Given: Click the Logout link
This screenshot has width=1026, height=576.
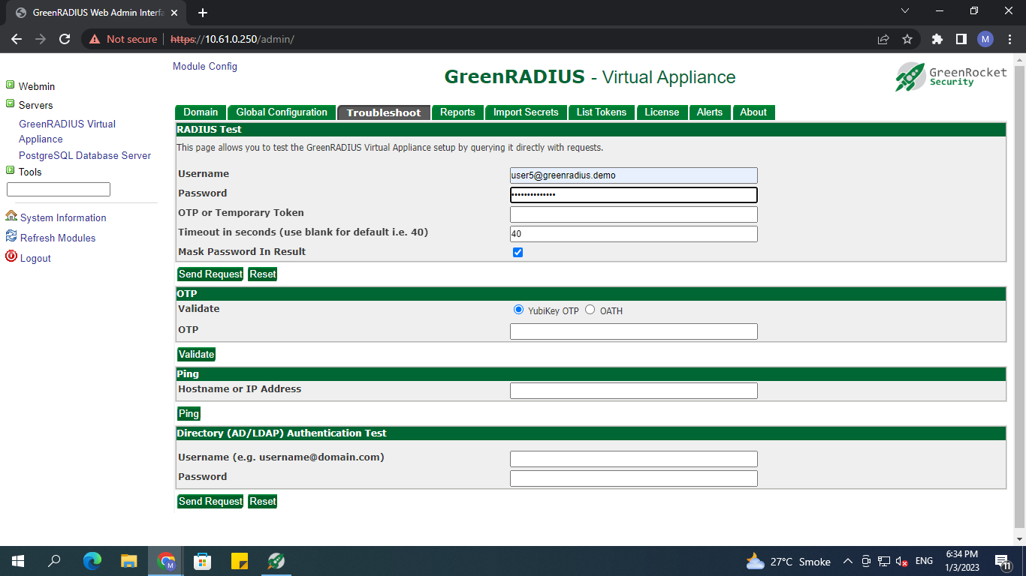Looking at the screenshot, I should 35,258.
